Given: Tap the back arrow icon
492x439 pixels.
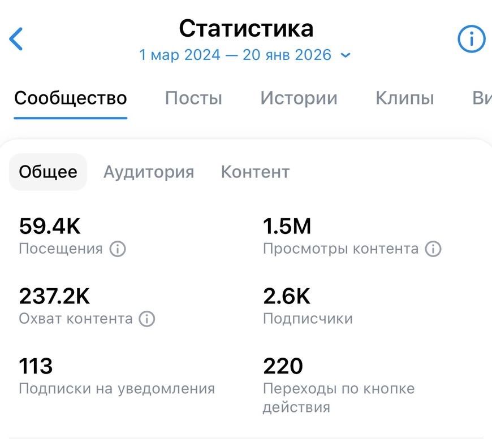Looking at the screenshot, I should click(16, 40).
